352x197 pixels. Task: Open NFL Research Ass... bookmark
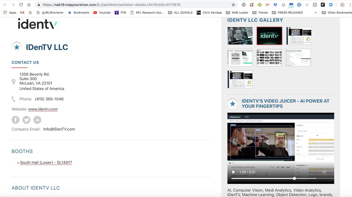(x=147, y=13)
